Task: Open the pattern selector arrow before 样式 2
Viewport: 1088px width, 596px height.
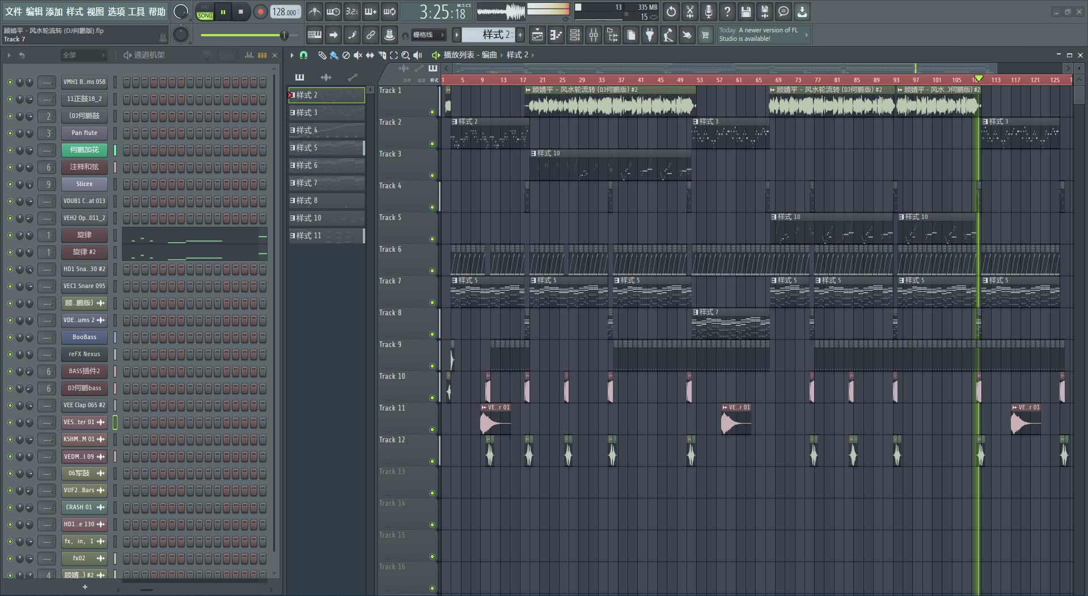Action: pyautogui.click(x=456, y=35)
